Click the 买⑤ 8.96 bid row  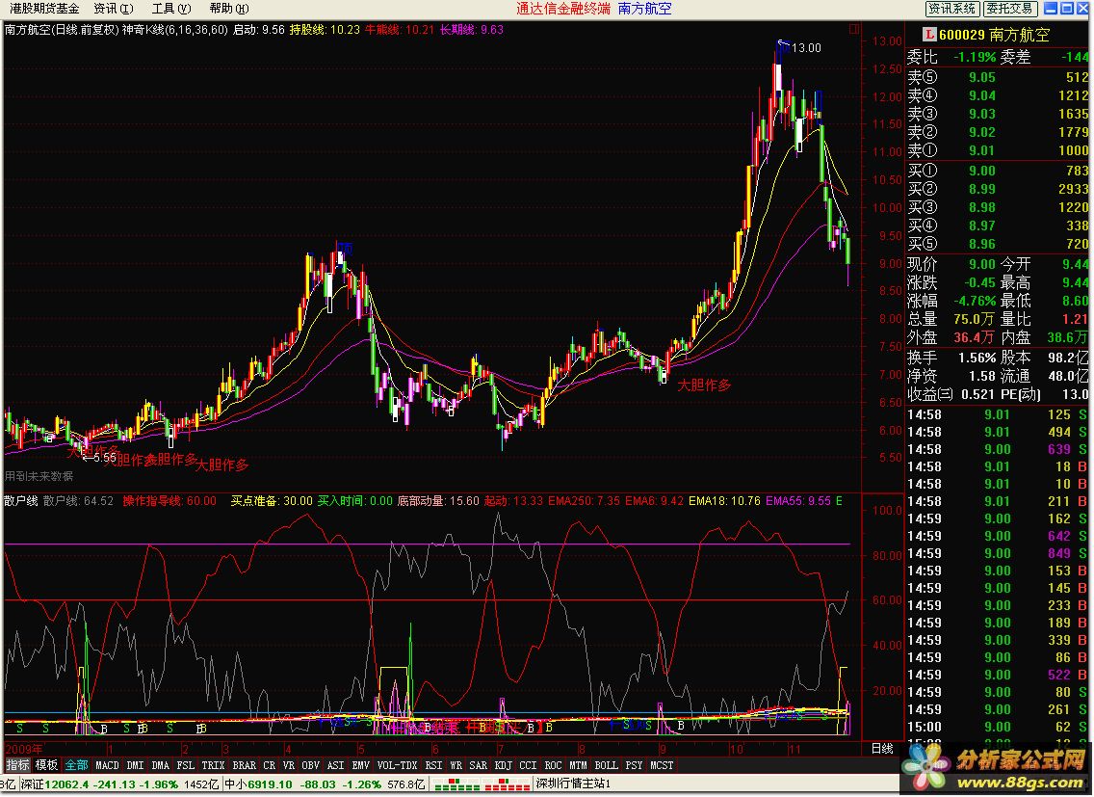tap(998, 244)
